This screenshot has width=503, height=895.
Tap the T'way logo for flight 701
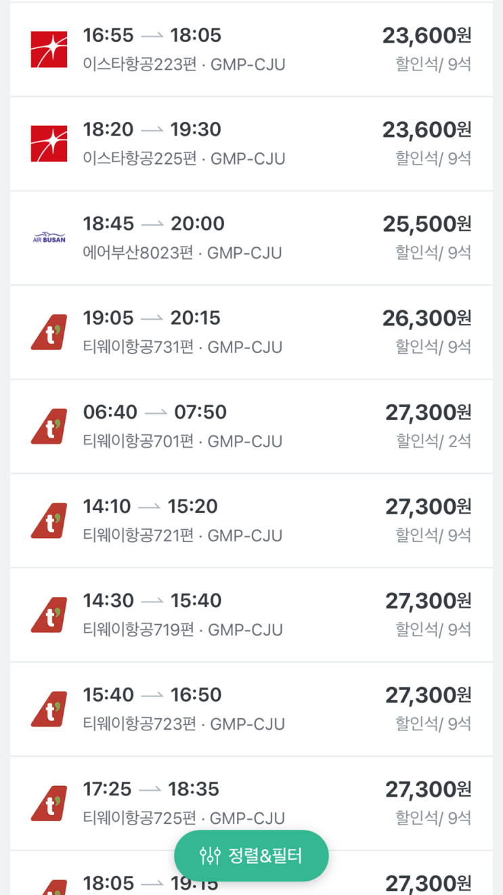point(49,426)
